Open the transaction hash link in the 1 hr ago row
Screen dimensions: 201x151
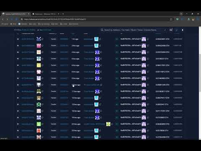click(28, 39)
